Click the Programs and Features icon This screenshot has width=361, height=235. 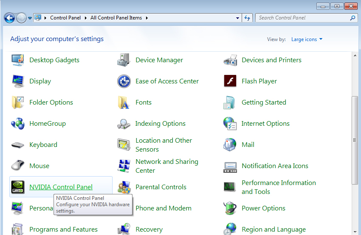click(x=18, y=229)
